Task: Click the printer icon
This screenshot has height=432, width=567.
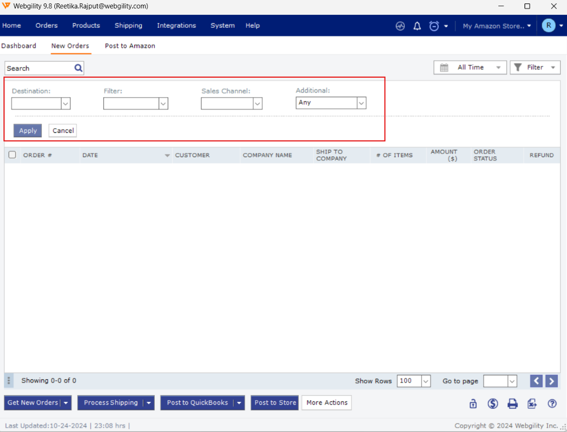Action: click(x=513, y=403)
